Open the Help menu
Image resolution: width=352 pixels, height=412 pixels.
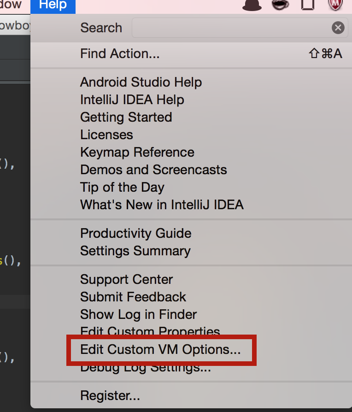point(53,6)
